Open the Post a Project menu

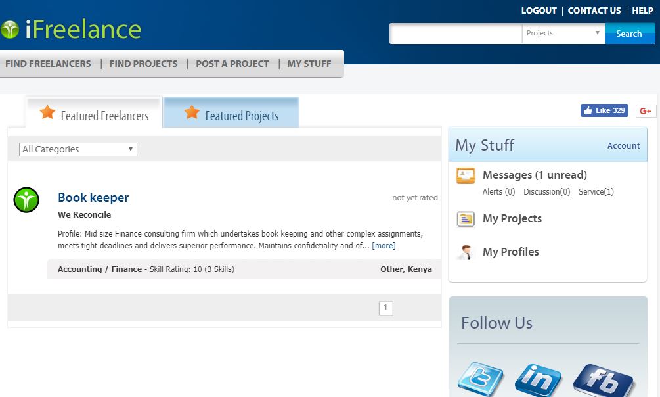coord(232,64)
